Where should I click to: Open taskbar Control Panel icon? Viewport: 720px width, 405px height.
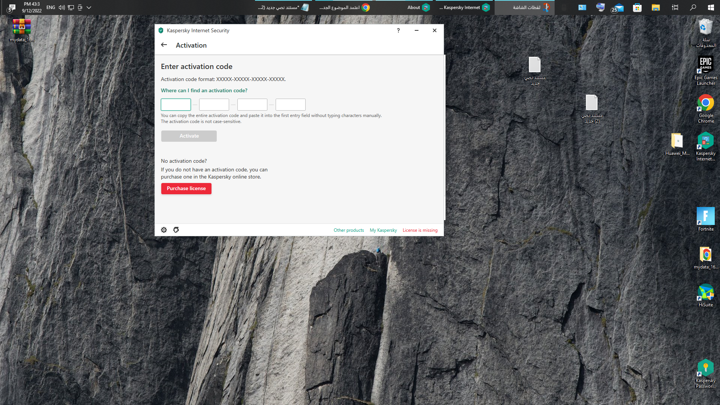(x=582, y=7)
